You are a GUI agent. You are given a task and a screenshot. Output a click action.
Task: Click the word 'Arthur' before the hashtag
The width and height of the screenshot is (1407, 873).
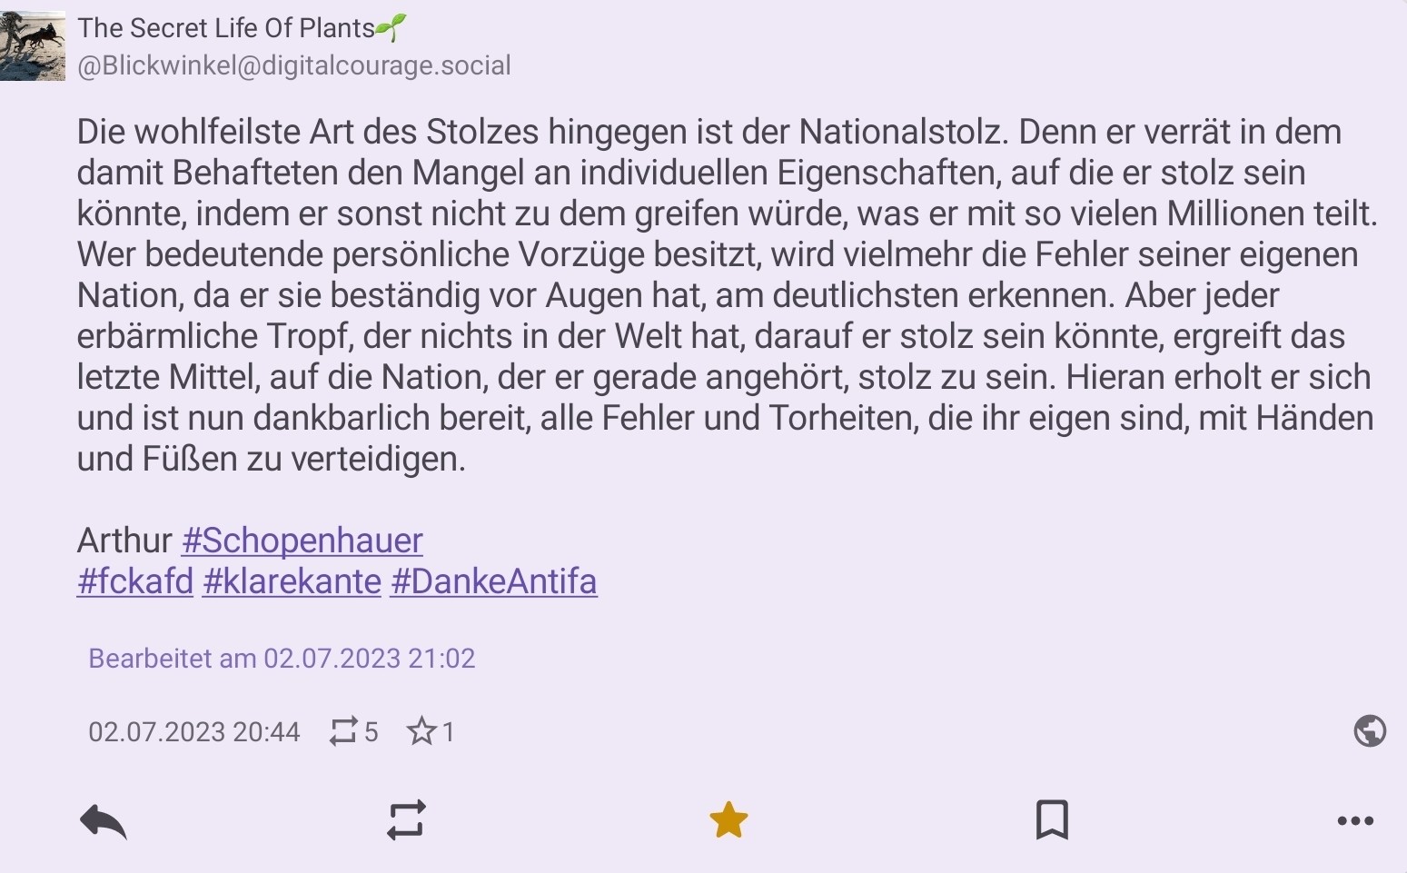pyautogui.click(x=124, y=541)
